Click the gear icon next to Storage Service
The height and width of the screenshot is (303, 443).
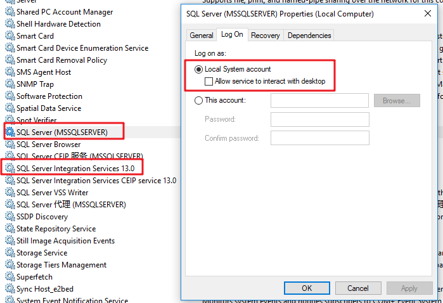pyautogui.click(x=10, y=253)
